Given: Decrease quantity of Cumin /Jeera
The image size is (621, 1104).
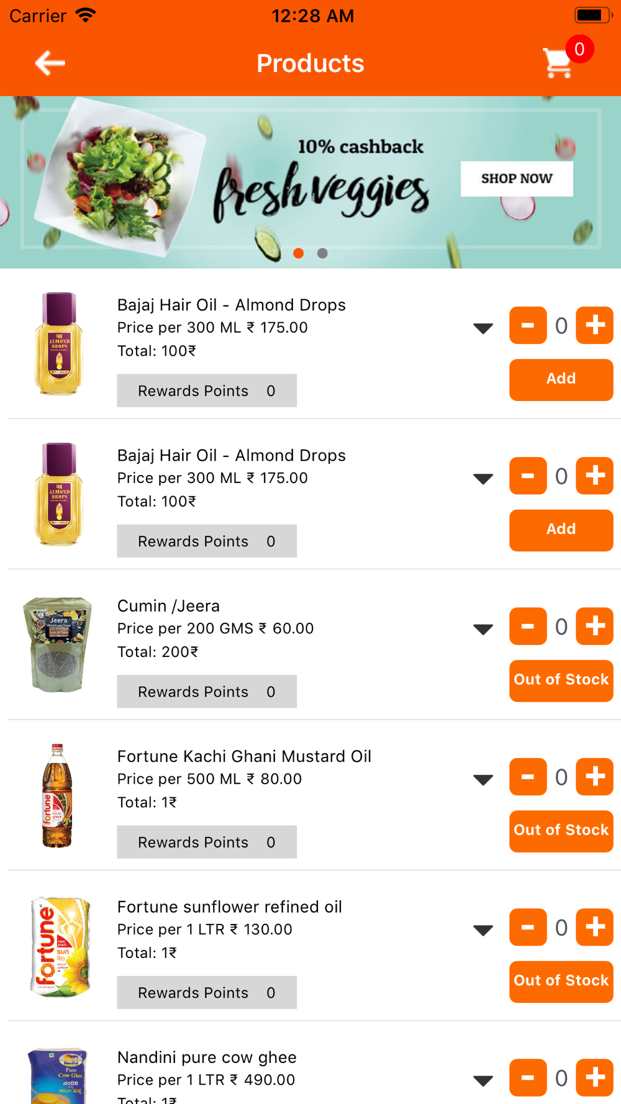Looking at the screenshot, I should pos(528,626).
